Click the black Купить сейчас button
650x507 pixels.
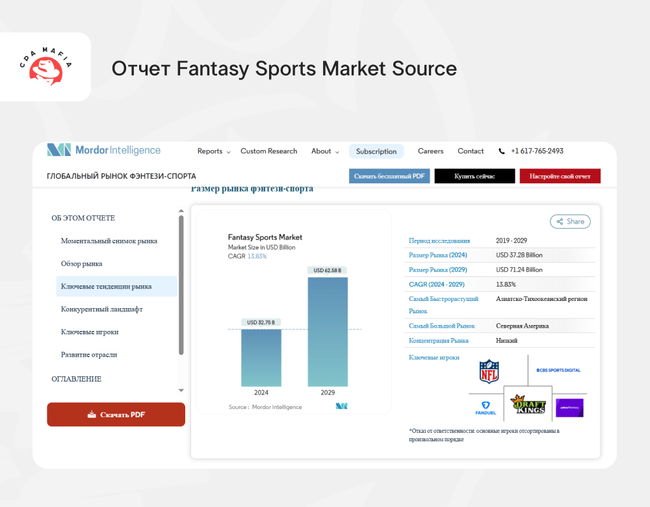coord(474,176)
